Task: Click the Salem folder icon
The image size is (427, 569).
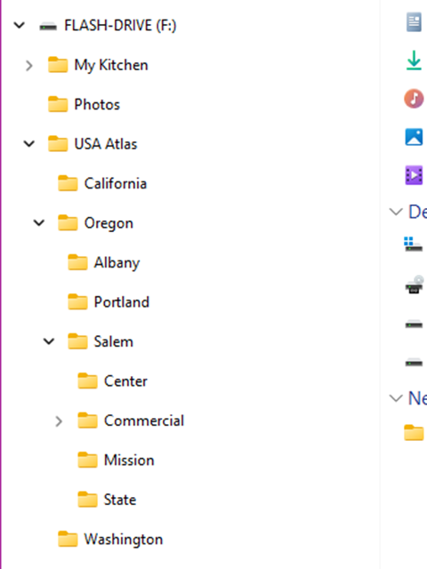Action: point(77,341)
